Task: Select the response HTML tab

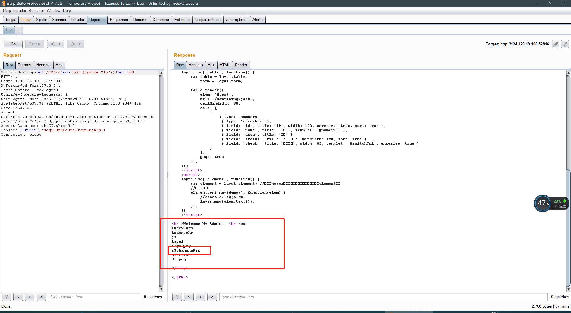Action: 225,65
